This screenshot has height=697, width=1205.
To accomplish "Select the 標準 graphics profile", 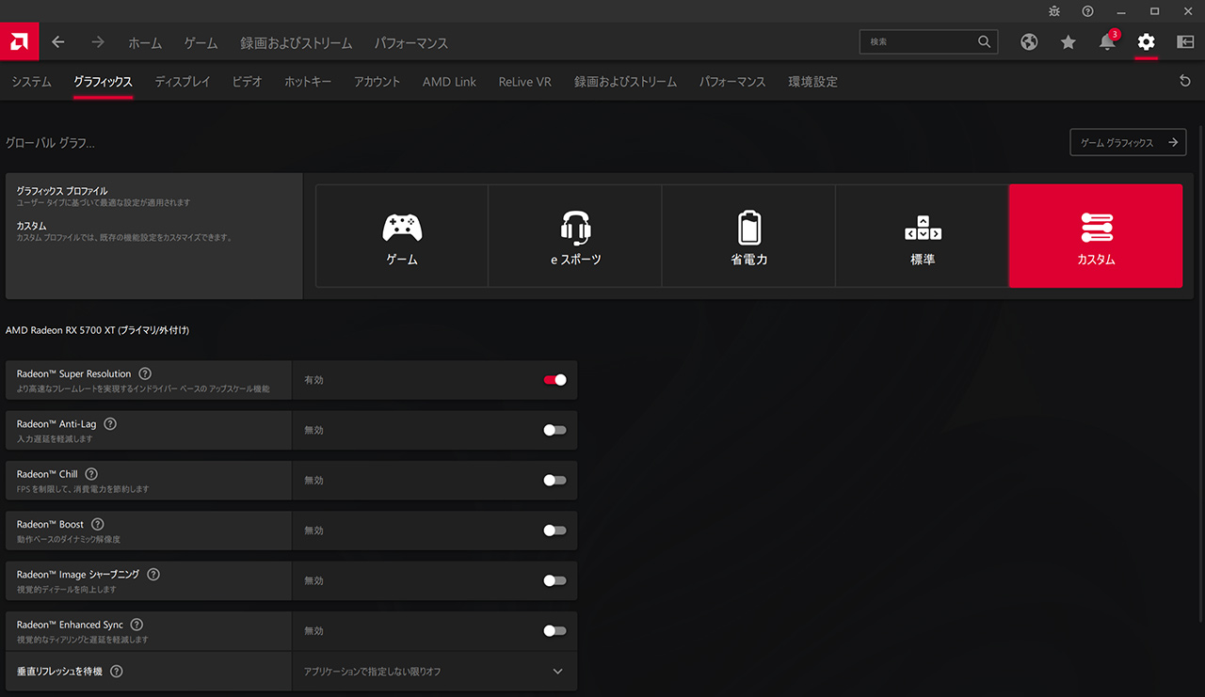I will (923, 236).
